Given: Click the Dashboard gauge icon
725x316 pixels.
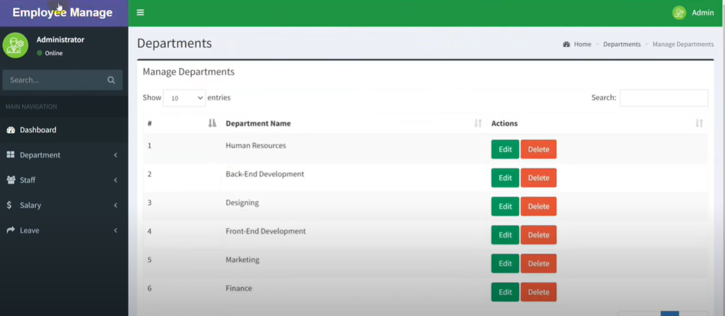Looking at the screenshot, I should [x=10, y=130].
